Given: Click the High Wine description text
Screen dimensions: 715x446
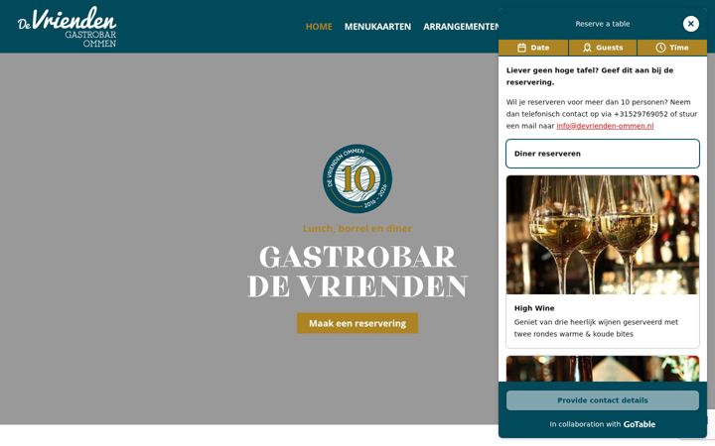Looking at the screenshot, I should 596,328.
